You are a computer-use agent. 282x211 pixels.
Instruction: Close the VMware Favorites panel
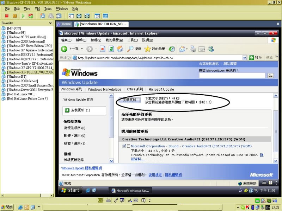click(x=50, y=23)
